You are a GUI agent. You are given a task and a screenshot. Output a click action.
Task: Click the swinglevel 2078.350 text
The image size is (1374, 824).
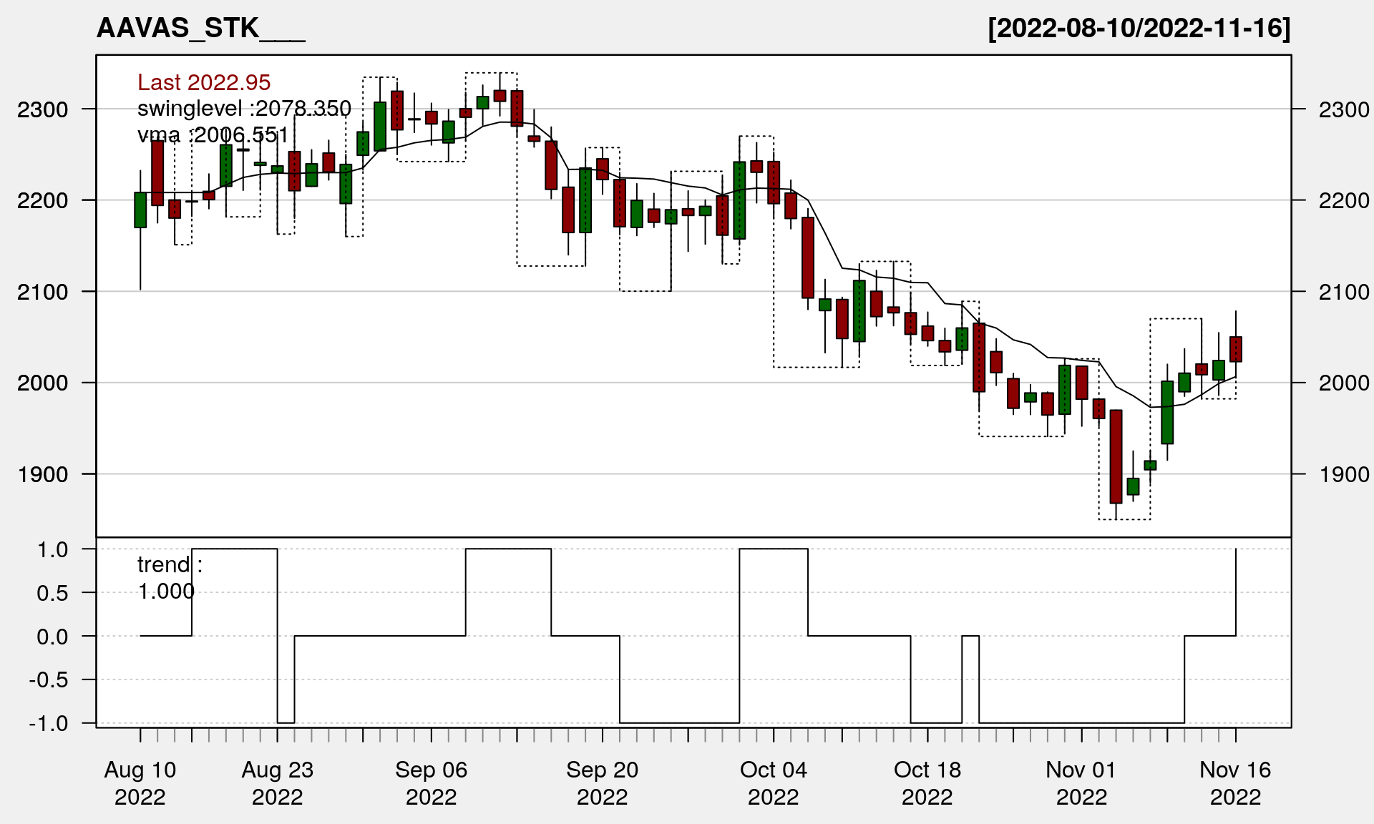tap(244, 109)
